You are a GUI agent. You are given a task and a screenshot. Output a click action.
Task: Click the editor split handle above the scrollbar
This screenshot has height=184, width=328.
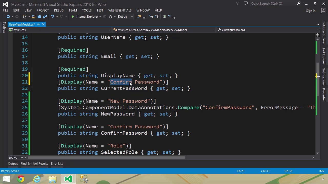coord(317,35)
